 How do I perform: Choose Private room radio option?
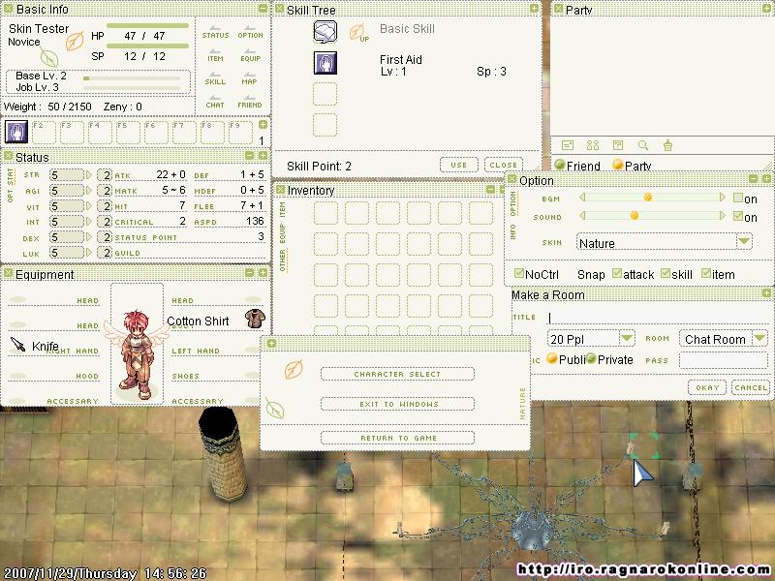[x=591, y=358]
